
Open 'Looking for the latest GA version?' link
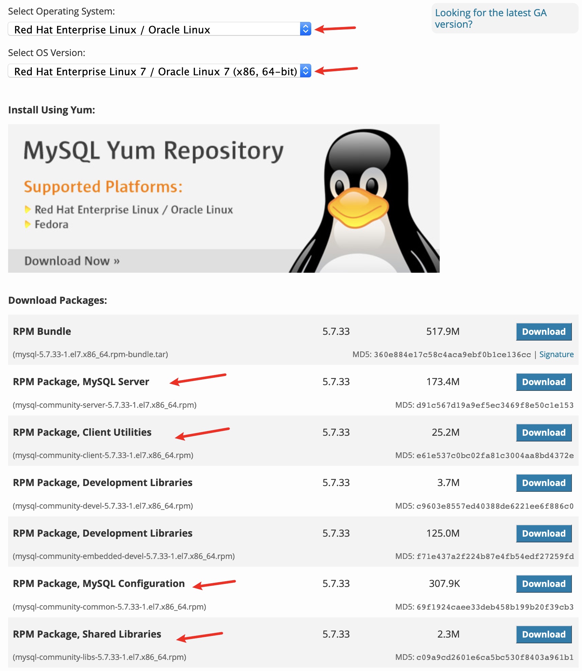(491, 18)
